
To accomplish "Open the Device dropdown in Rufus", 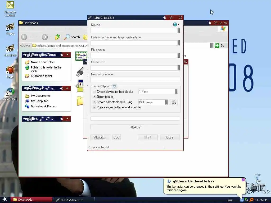I will pos(179,31).
